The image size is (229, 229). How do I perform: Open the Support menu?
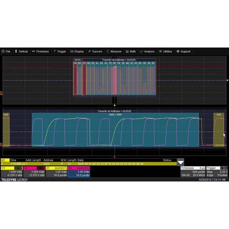coord(183,52)
